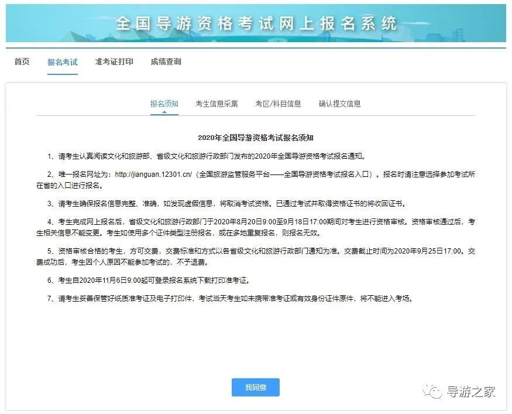Open the 准考证打印 tab
Screen dimensions: 512x414
(x=114, y=61)
